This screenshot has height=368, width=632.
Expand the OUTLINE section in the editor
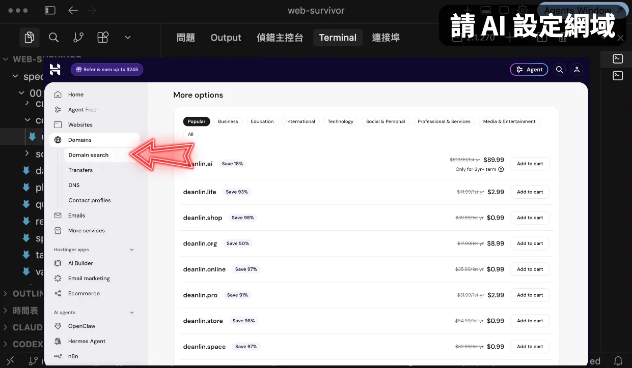point(23,294)
